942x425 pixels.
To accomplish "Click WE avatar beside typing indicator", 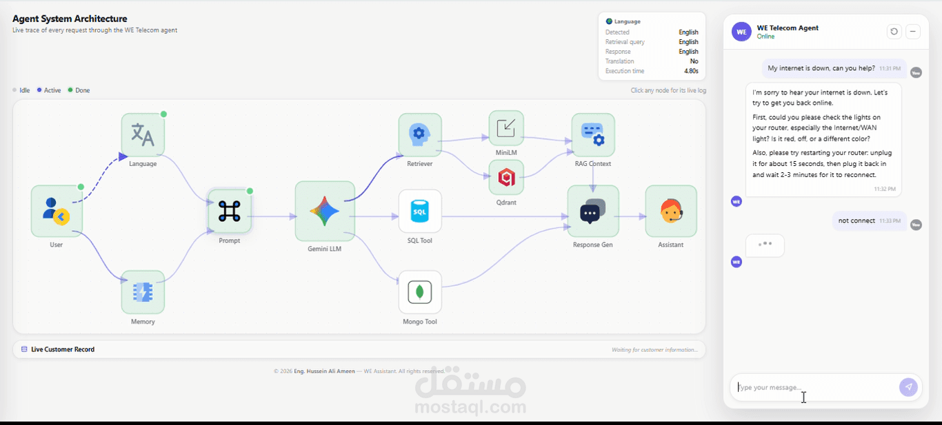I will [736, 262].
